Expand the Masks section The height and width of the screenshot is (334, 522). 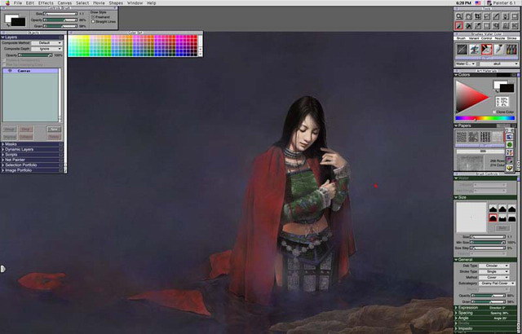point(3,144)
